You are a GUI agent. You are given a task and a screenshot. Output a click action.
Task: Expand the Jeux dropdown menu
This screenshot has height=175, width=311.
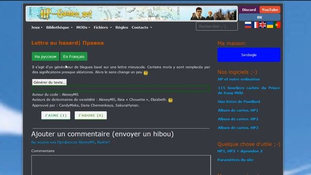coord(37,27)
